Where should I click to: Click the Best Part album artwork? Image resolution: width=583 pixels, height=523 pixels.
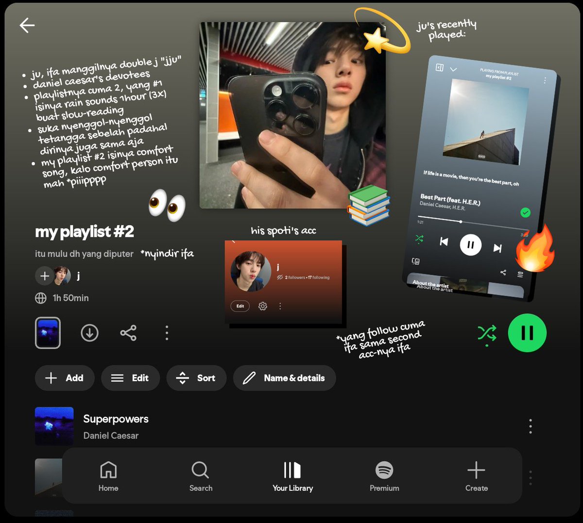(486, 122)
